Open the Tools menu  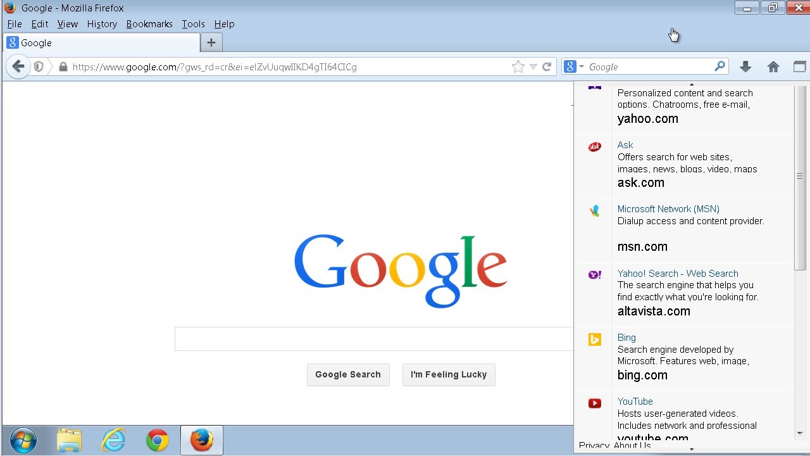pyautogui.click(x=193, y=24)
